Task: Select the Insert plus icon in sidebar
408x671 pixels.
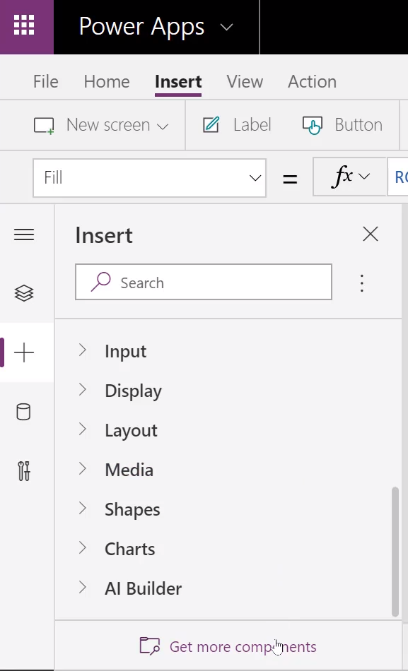Action: (x=24, y=352)
